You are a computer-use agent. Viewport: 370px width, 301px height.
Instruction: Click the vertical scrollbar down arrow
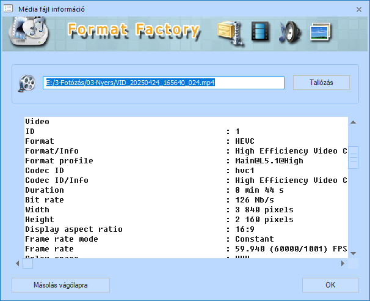[x=354, y=253]
